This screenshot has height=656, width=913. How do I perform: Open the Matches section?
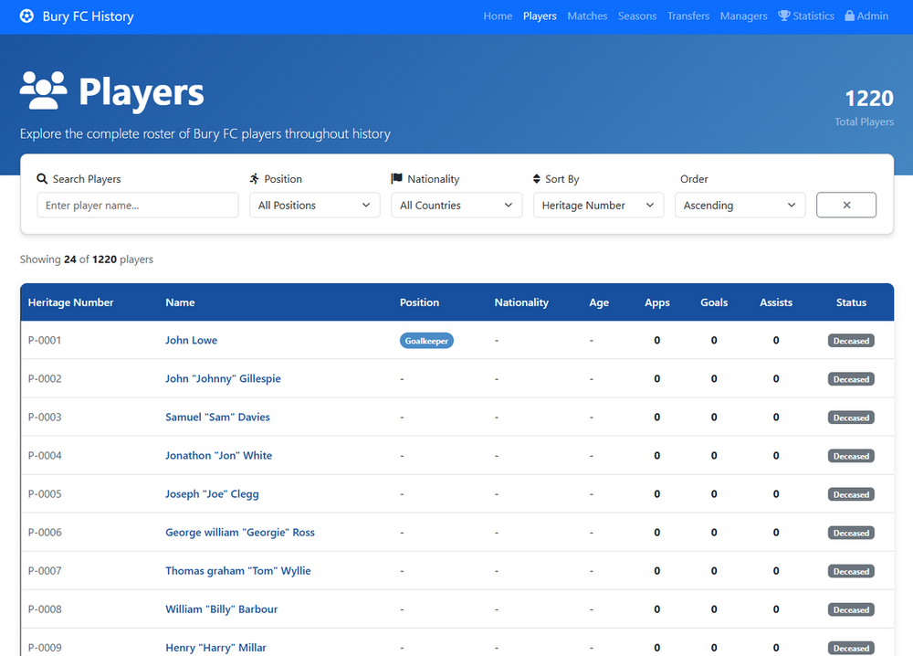(587, 16)
